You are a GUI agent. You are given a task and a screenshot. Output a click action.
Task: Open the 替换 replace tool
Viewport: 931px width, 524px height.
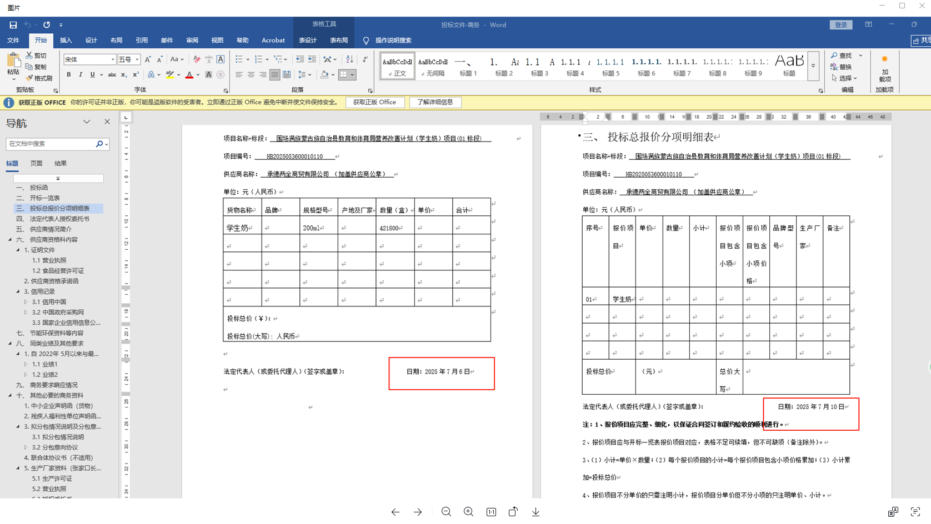point(841,67)
